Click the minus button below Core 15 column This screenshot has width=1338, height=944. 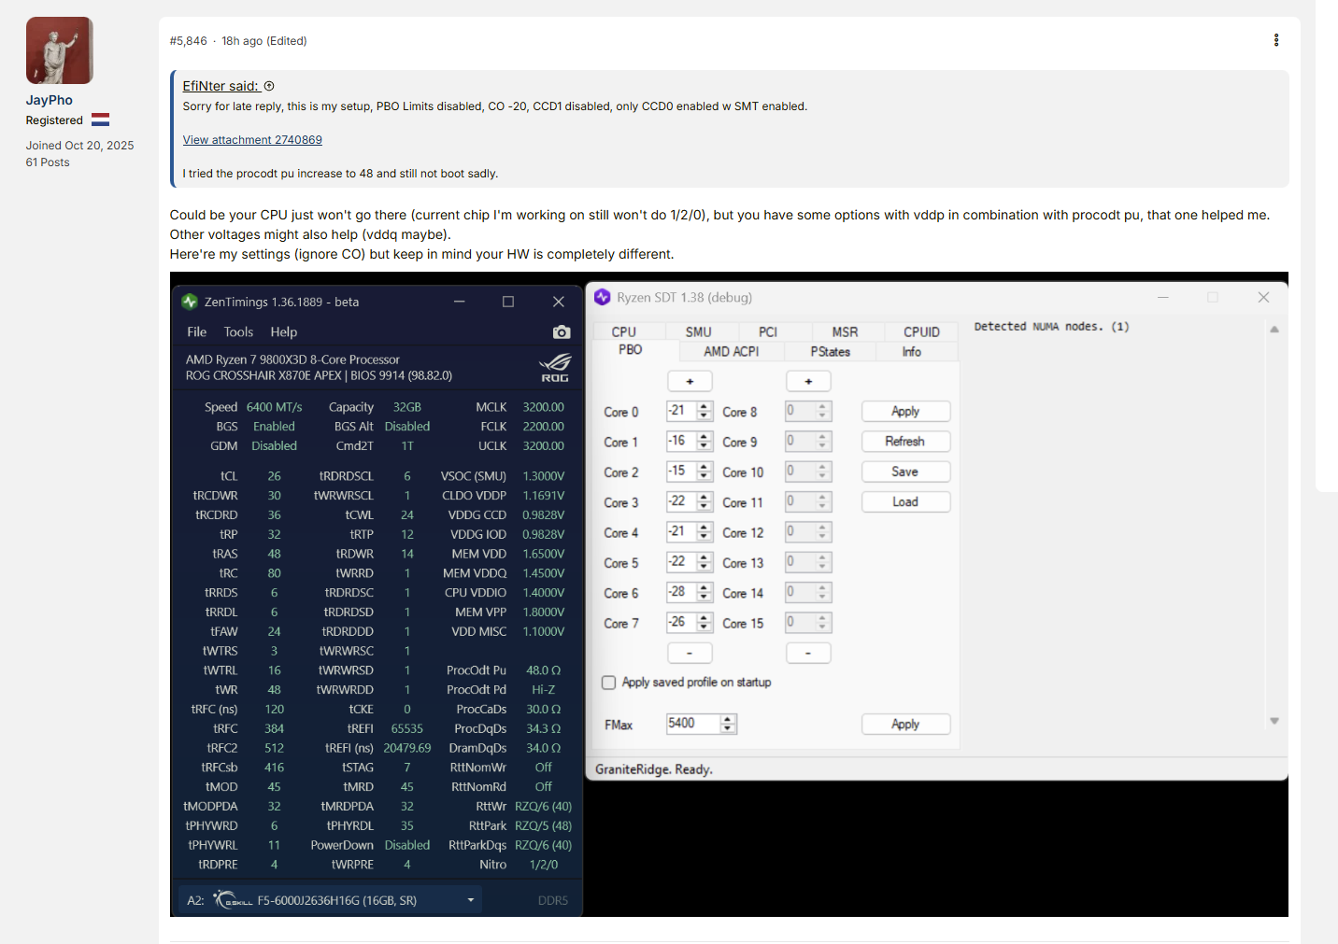click(808, 653)
